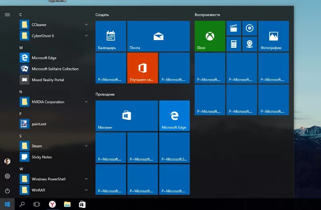321x210 pixels.
Task: Open Task View on the taskbar
Action: 37,204
